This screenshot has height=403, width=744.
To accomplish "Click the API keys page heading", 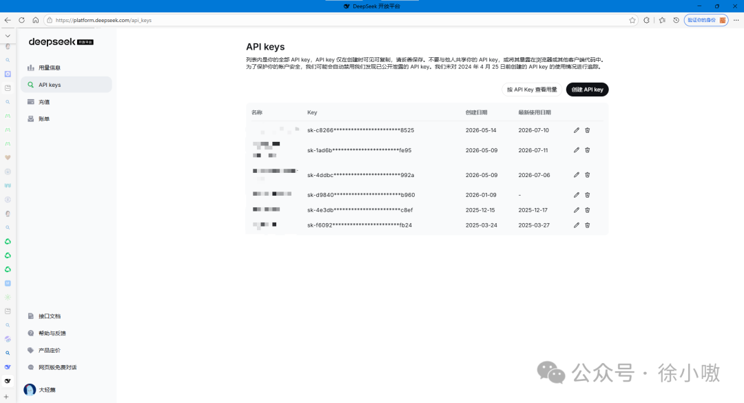I will (x=265, y=47).
